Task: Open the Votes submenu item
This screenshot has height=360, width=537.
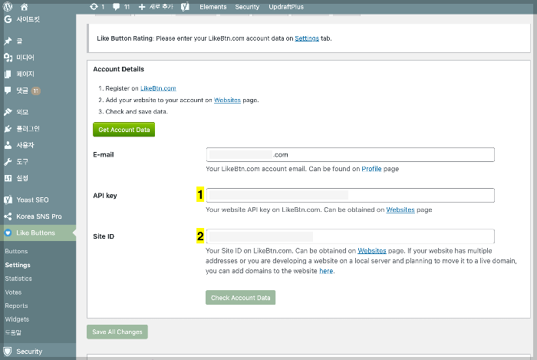Action: pos(13,292)
